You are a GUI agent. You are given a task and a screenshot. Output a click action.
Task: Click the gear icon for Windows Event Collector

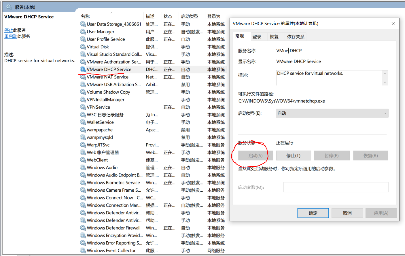tap(83, 250)
